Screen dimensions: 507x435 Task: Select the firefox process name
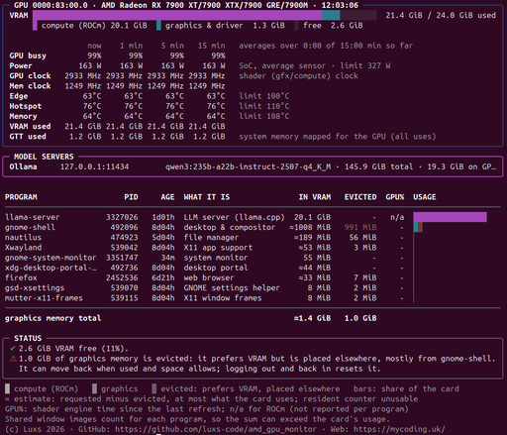click(21, 277)
